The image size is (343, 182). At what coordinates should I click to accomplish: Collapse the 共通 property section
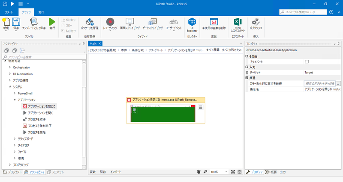(x=247, y=78)
